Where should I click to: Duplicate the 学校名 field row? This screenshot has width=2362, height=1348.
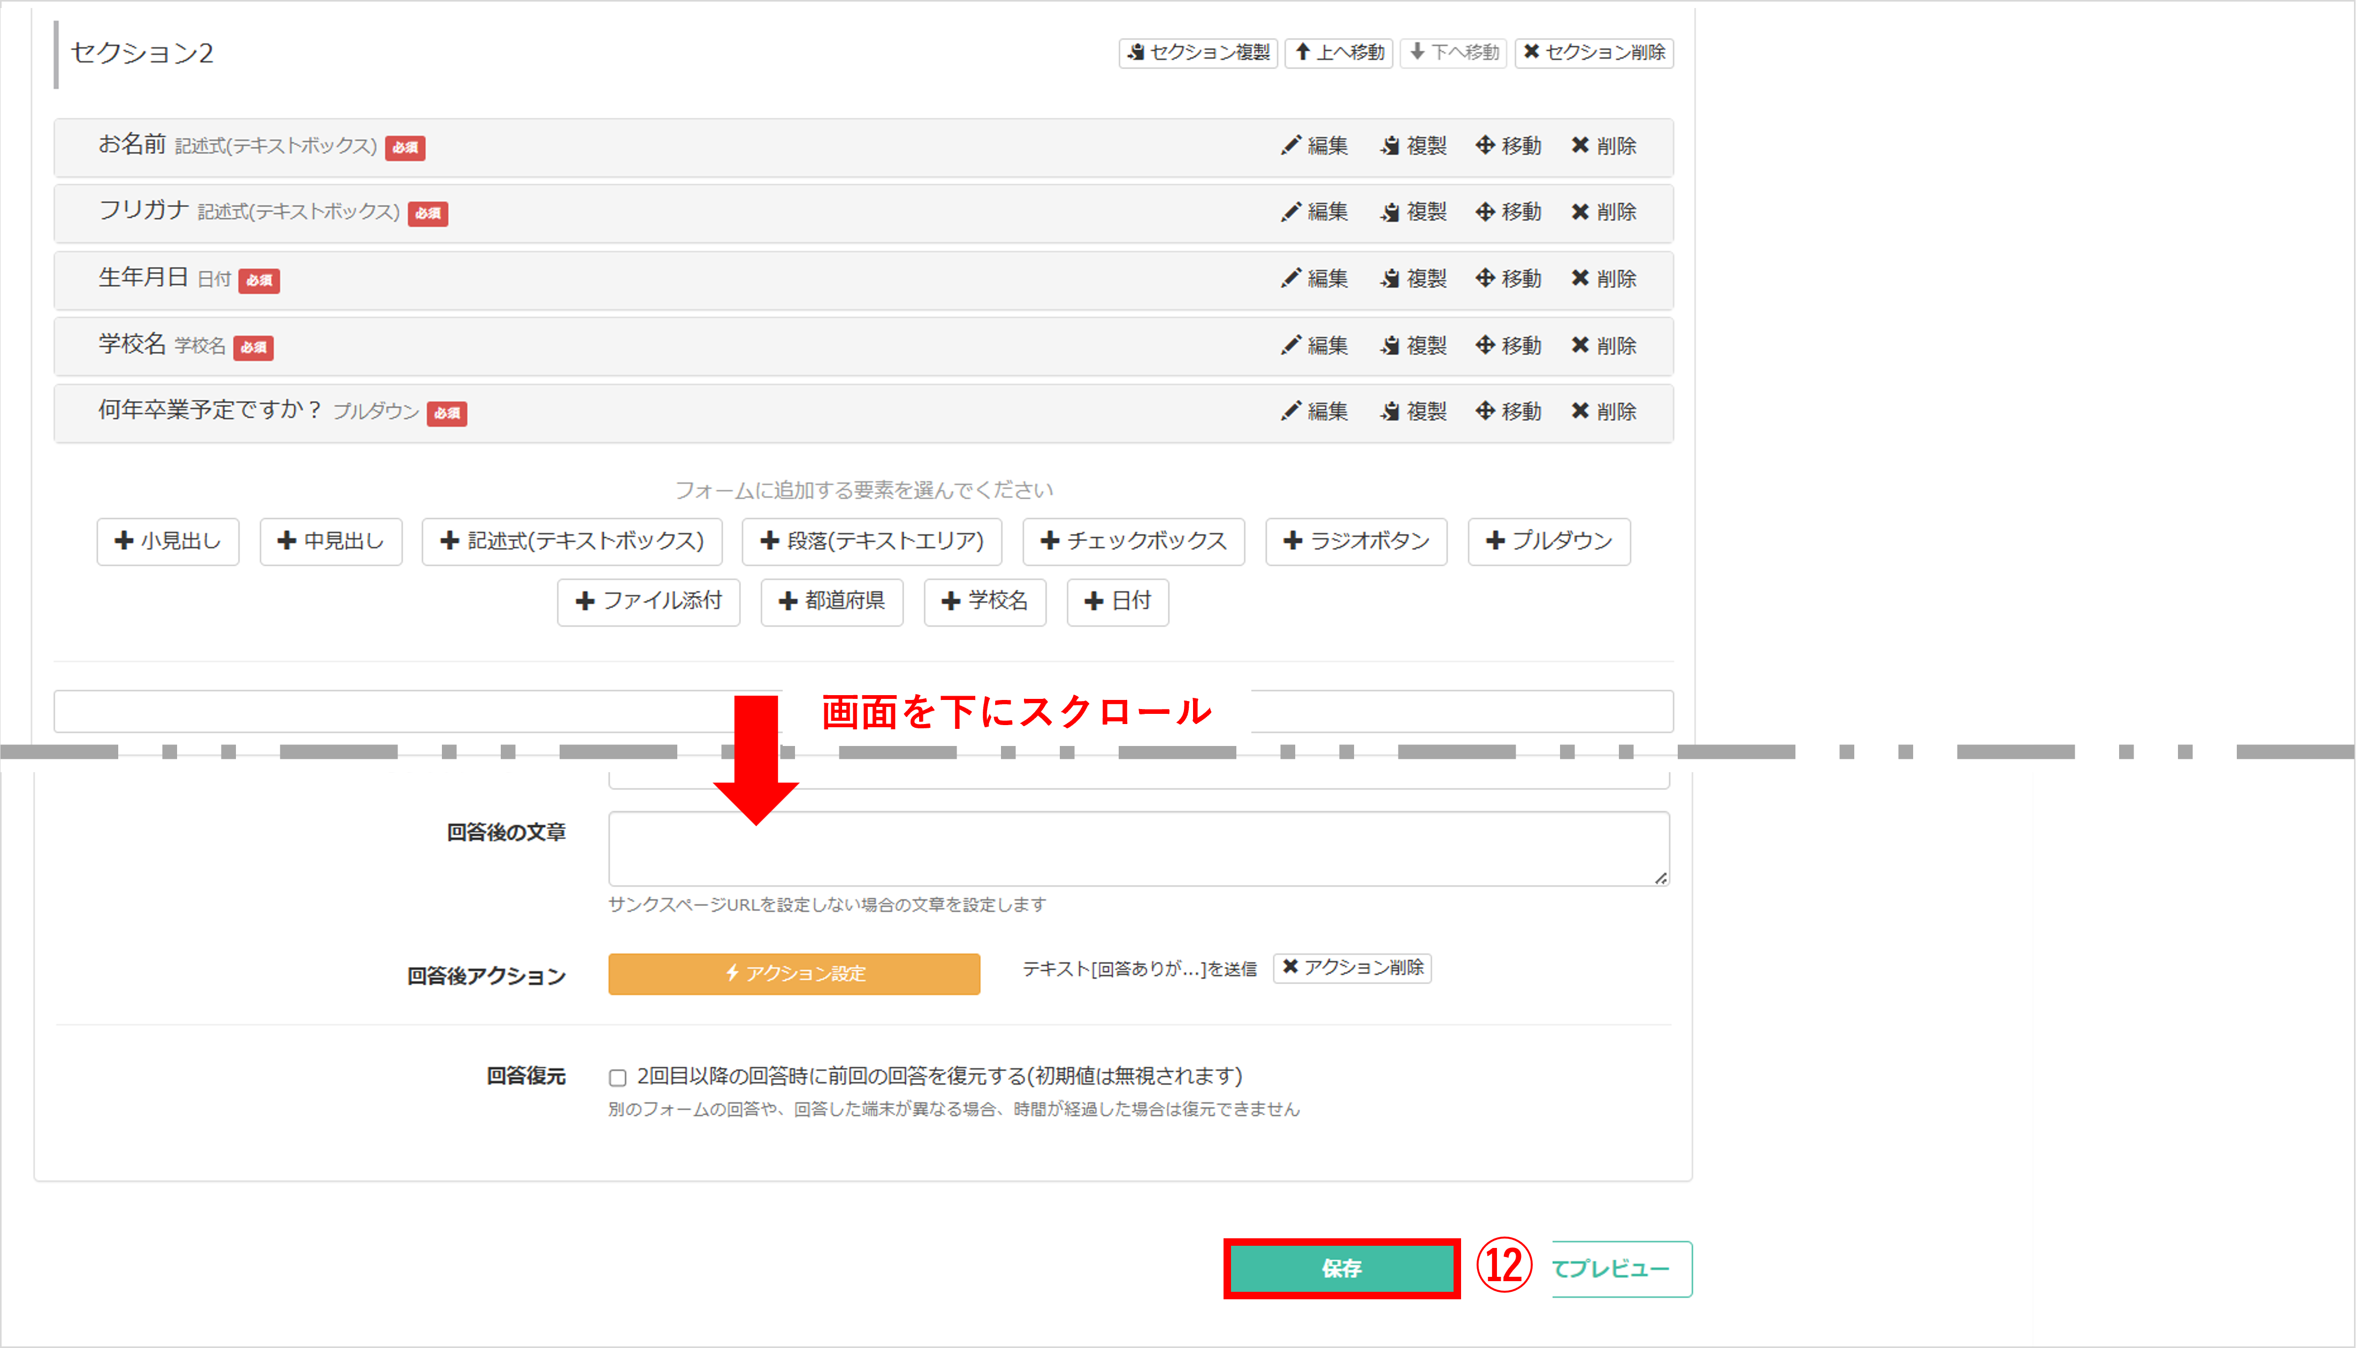(1413, 345)
